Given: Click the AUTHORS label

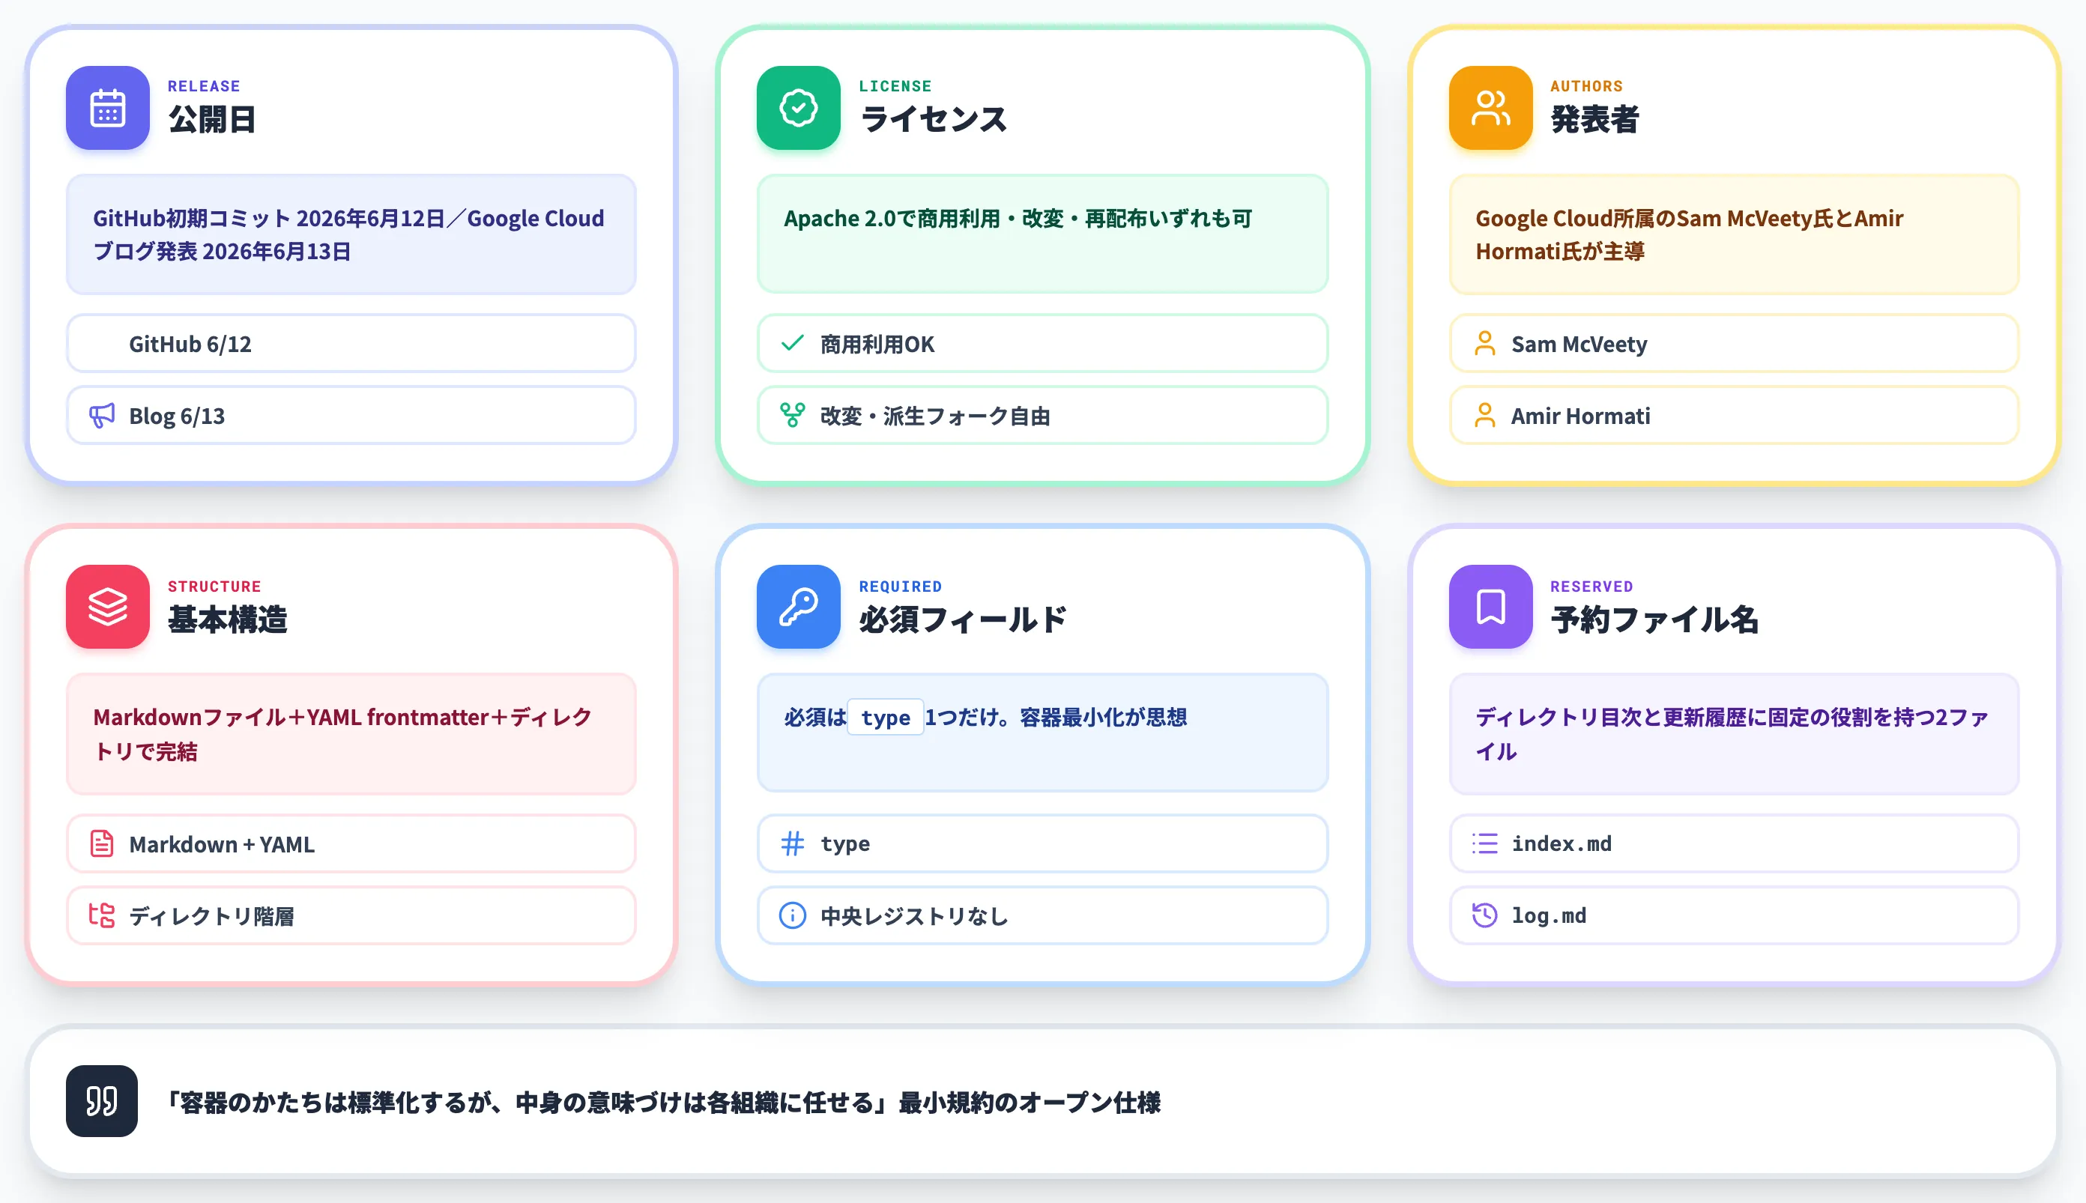Looking at the screenshot, I should point(1586,86).
